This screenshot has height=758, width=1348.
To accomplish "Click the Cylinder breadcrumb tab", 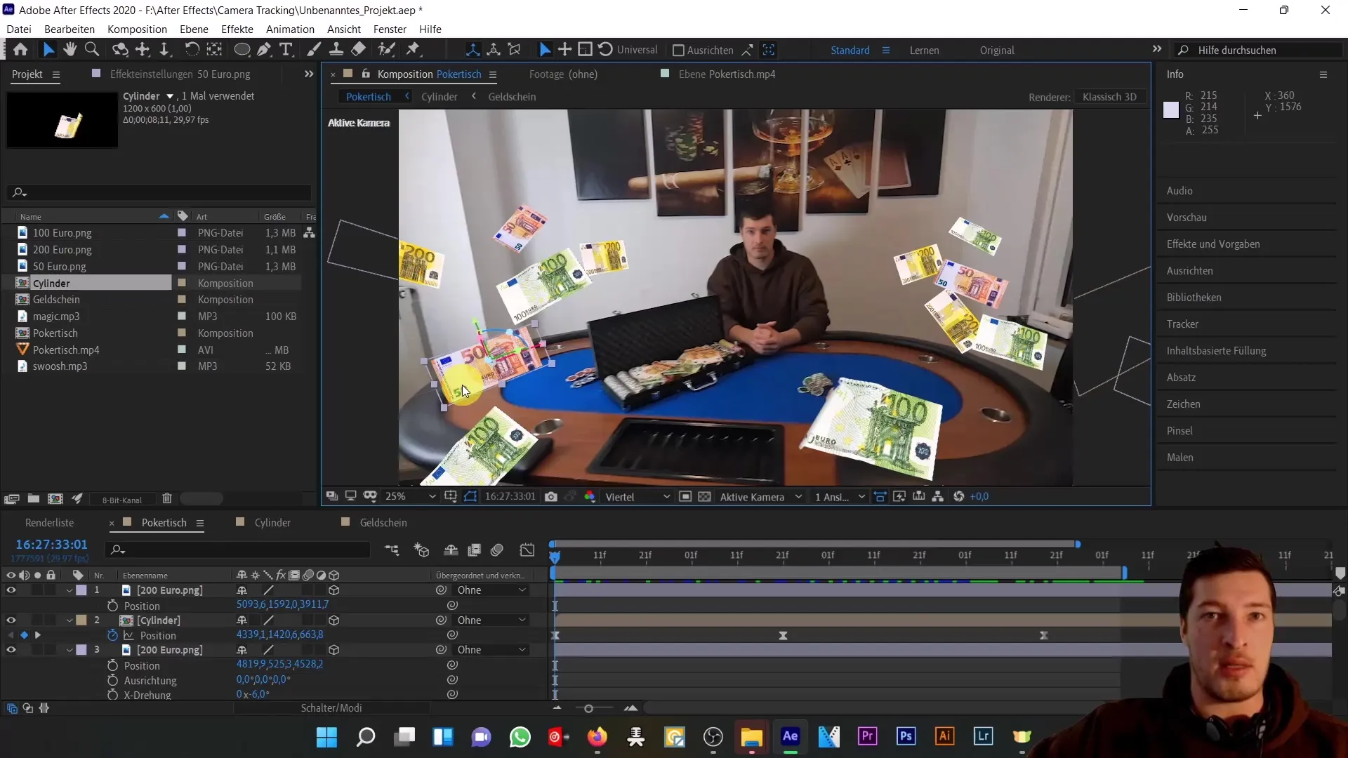I will (x=440, y=96).
